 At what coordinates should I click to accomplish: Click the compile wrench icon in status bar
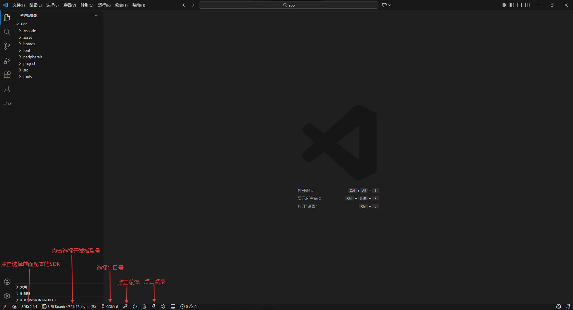(125, 306)
